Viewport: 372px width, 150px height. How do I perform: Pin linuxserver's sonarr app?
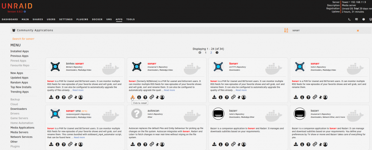[x=157, y=97]
